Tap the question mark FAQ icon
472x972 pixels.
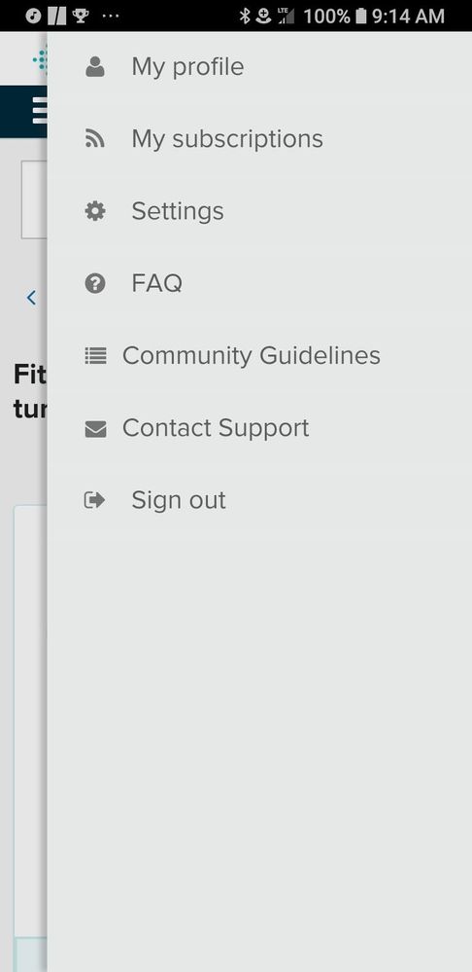94,284
